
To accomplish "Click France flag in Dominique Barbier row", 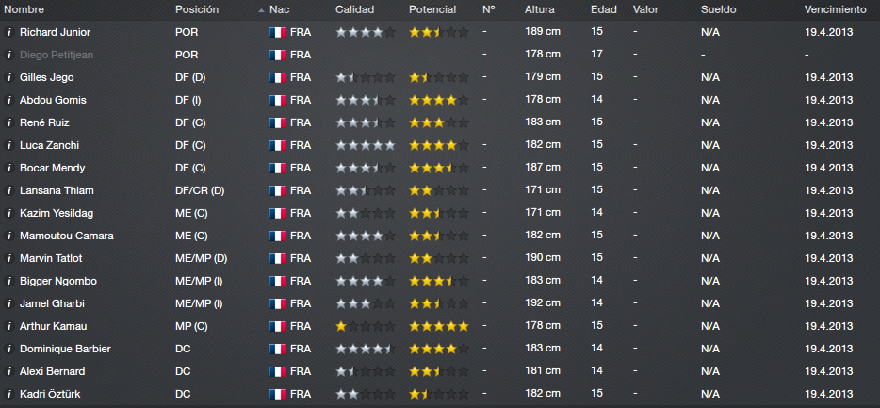I will (x=278, y=349).
